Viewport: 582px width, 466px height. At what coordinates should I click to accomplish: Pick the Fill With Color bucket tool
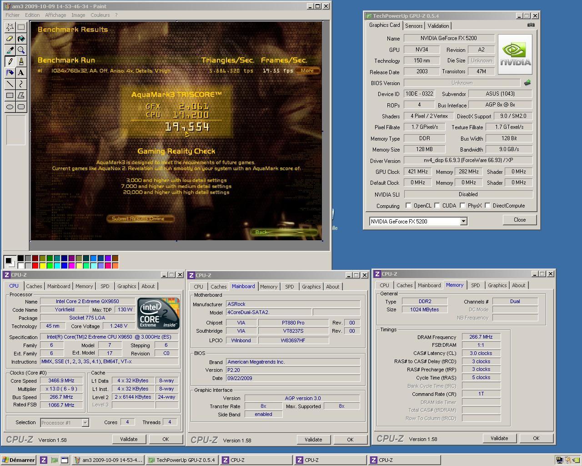point(21,39)
